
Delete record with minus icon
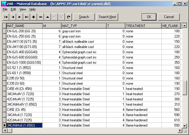[41, 17]
